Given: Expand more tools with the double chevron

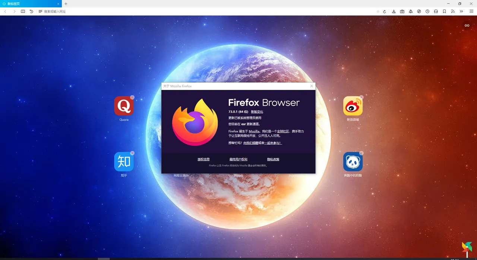Looking at the screenshot, I should tap(461, 12).
